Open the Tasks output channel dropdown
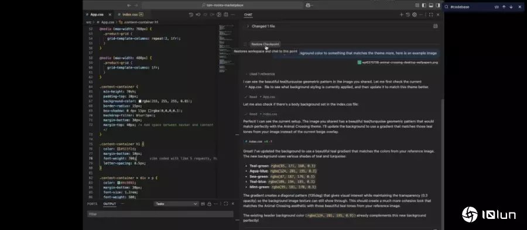 click(176, 204)
